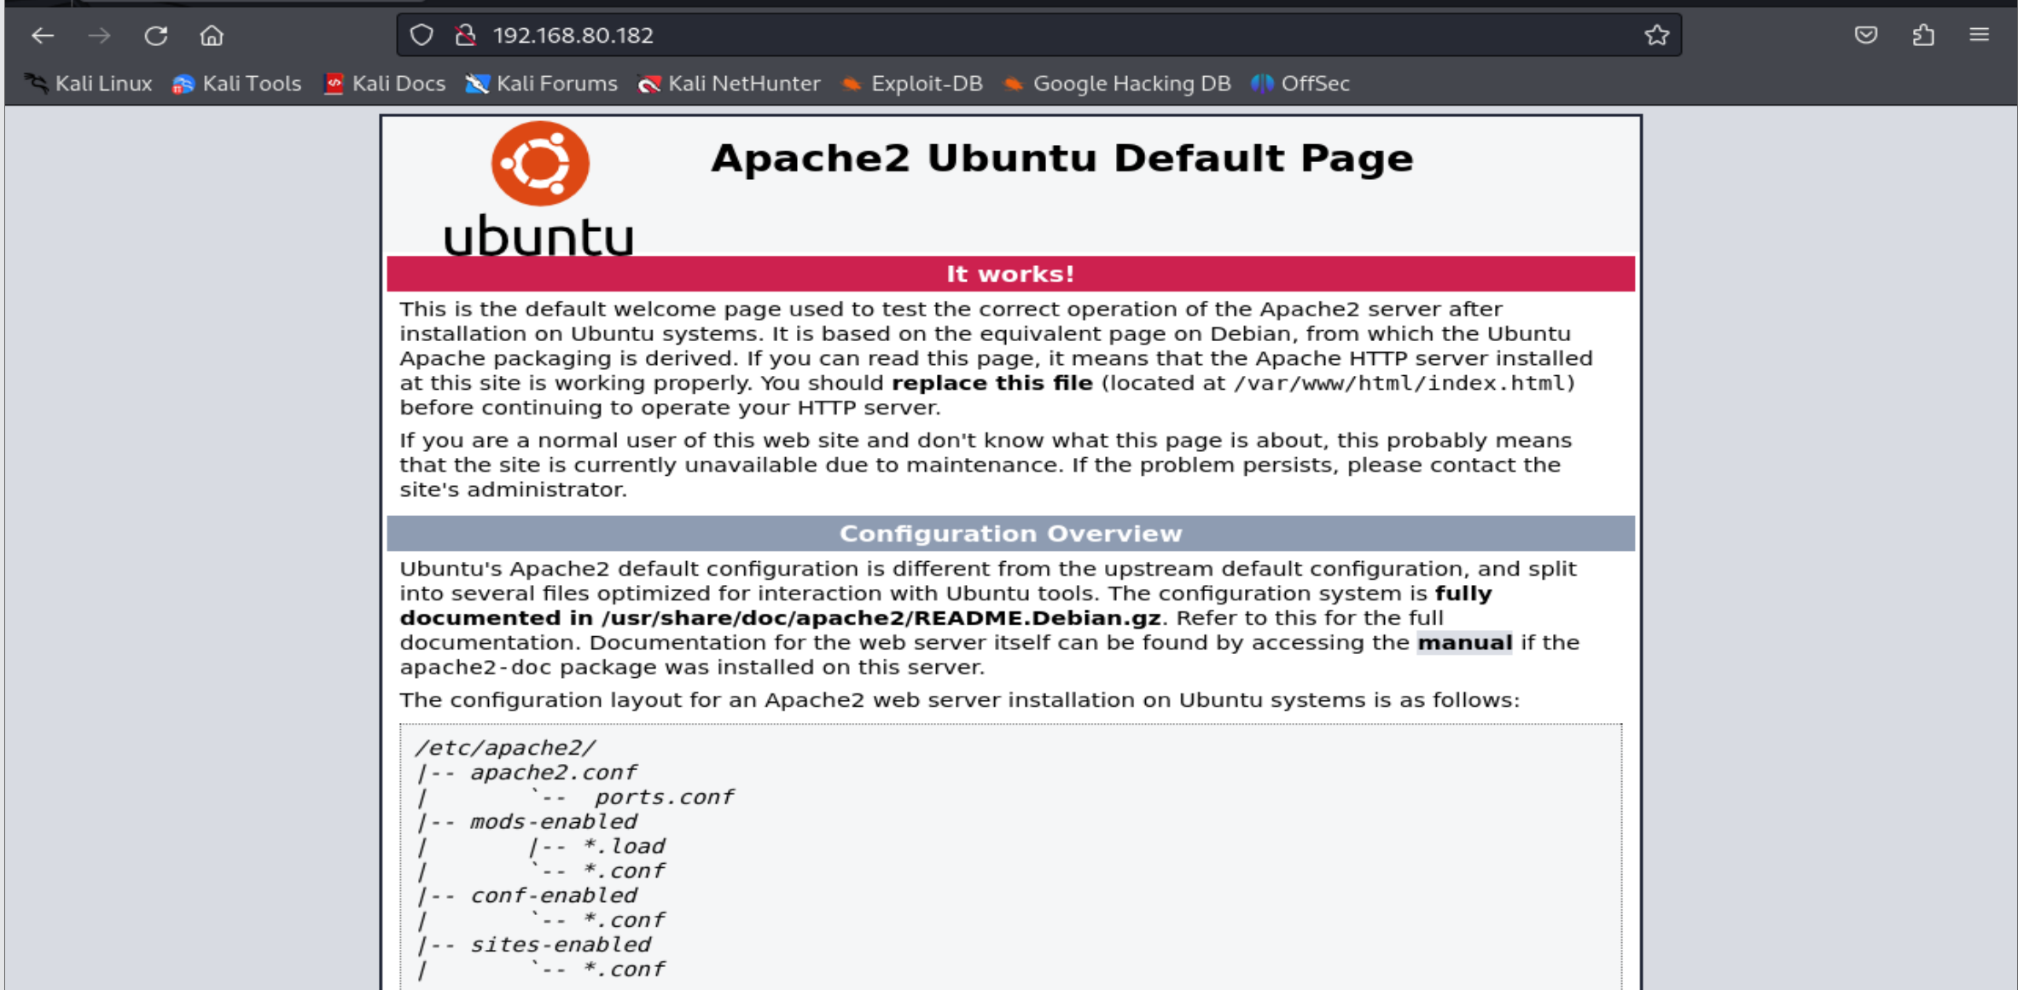Click the Forward navigation arrow

99,36
